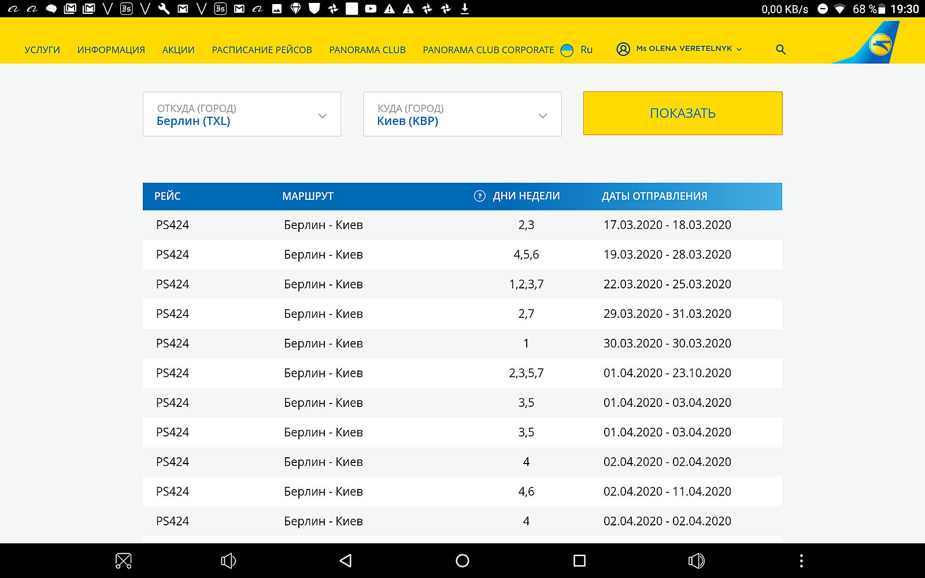Open the Услуги menu

pos(42,50)
